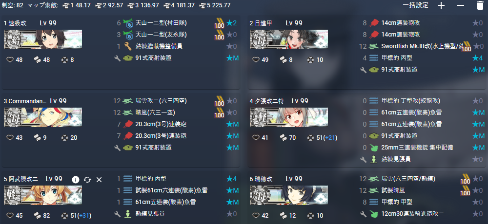Click the ★2 improvement level of 天山一二型(村田隊)

[x=232, y=23]
